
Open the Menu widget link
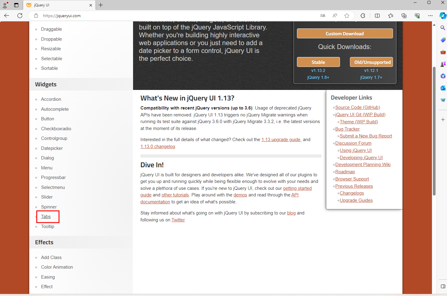47,168
